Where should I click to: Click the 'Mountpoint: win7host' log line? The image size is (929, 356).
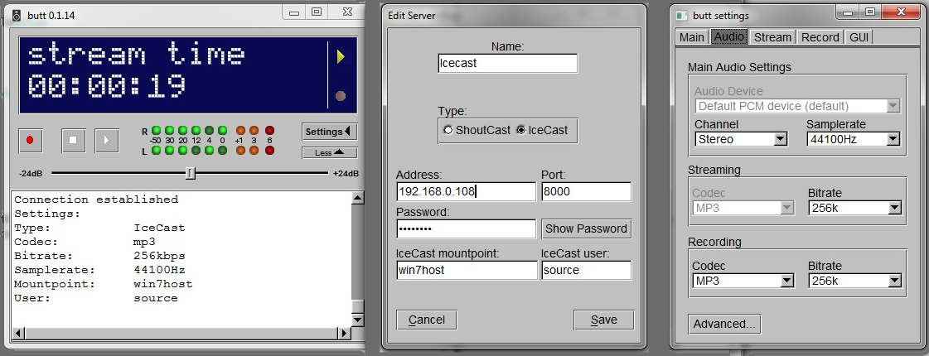coord(104,284)
